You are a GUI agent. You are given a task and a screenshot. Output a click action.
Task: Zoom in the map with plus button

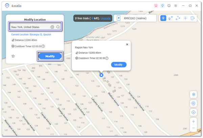(x=194, y=121)
